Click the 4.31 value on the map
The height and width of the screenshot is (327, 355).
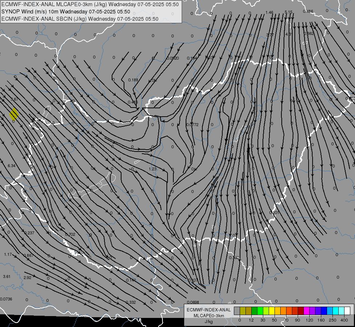pos(289,34)
